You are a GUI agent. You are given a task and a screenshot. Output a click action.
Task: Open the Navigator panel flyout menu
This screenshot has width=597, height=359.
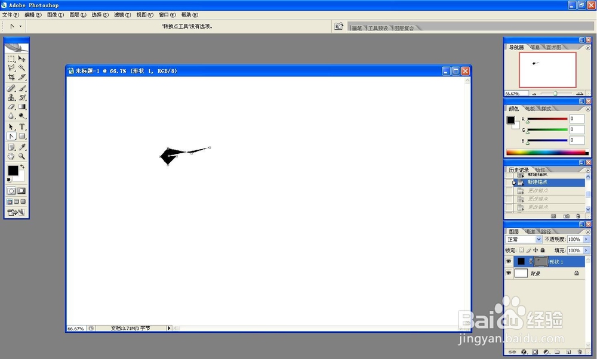(588, 48)
